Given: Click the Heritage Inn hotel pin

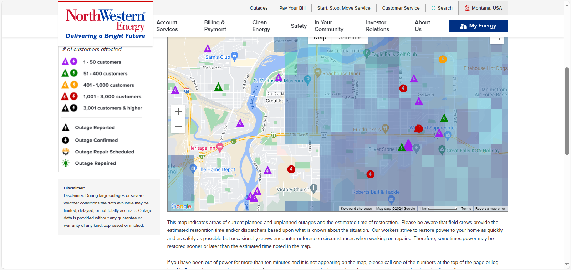Looking at the screenshot, I should click(x=220, y=147).
